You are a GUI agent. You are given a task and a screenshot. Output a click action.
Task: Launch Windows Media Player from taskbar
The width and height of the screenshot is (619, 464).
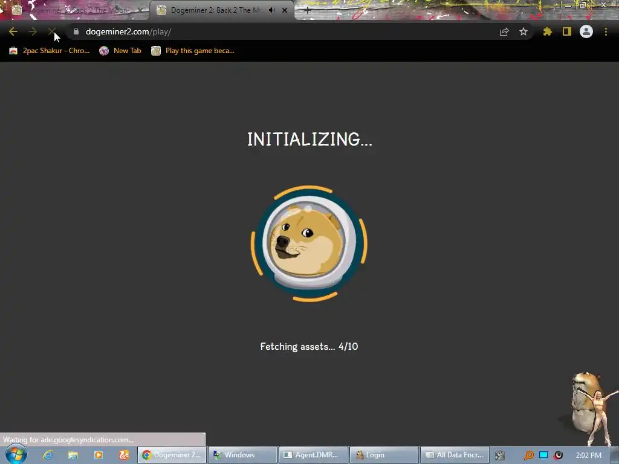(99, 455)
